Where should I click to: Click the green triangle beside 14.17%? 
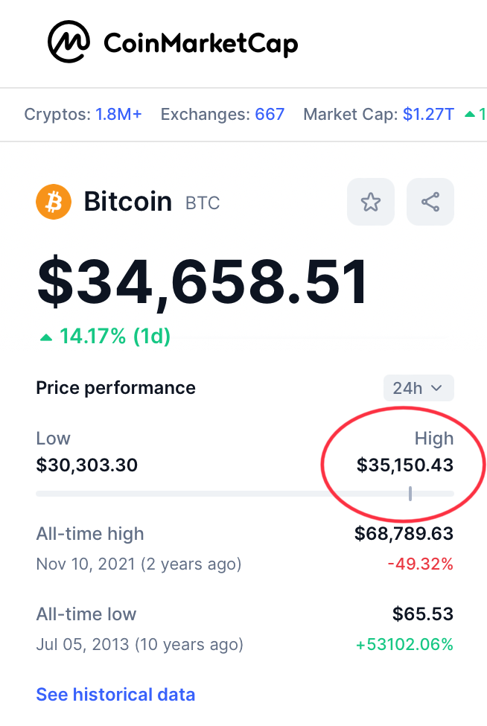pyautogui.click(x=46, y=337)
